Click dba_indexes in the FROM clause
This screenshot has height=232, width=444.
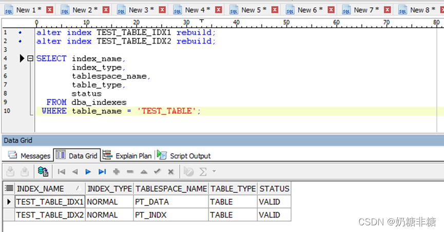(x=99, y=102)
